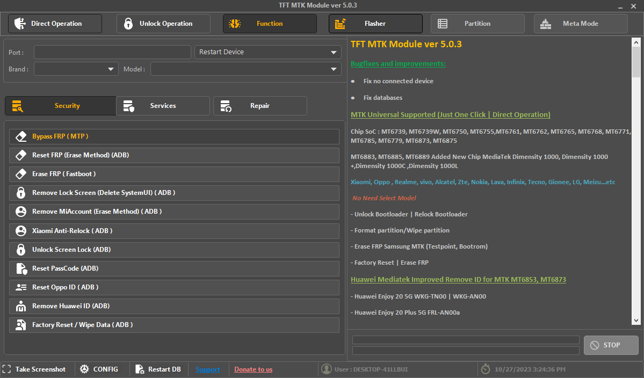Click 'Huawei Mediatek Improved Remove ID' heading
The image size is (644, 378).
(458, 280)
